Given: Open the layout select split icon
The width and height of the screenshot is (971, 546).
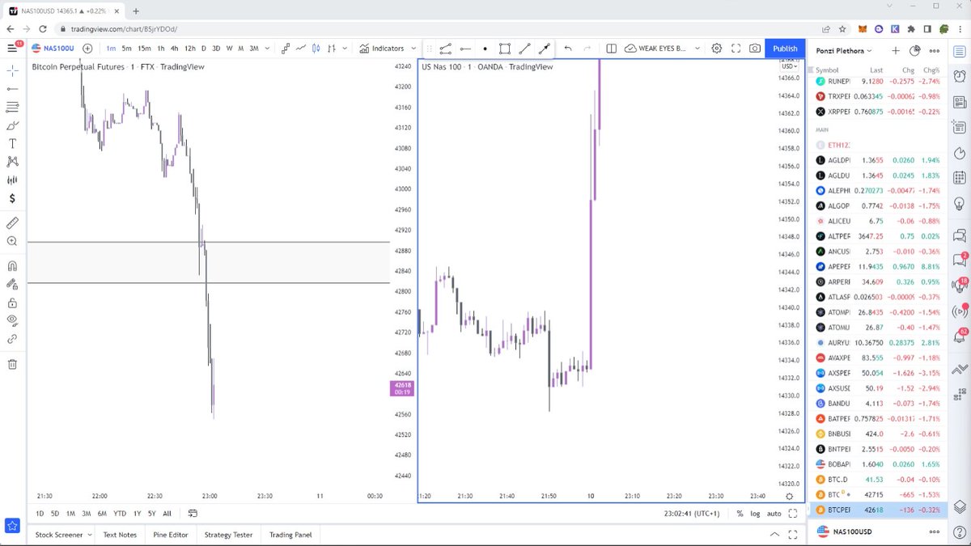Looking at the screenshot, I should coord(612,49).
